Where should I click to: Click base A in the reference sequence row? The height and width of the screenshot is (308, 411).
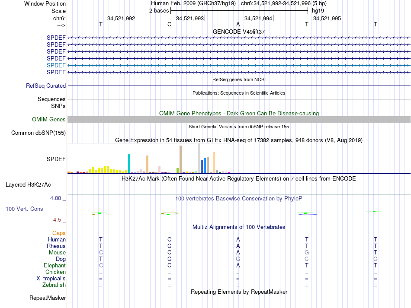click(x=238, y=24)
